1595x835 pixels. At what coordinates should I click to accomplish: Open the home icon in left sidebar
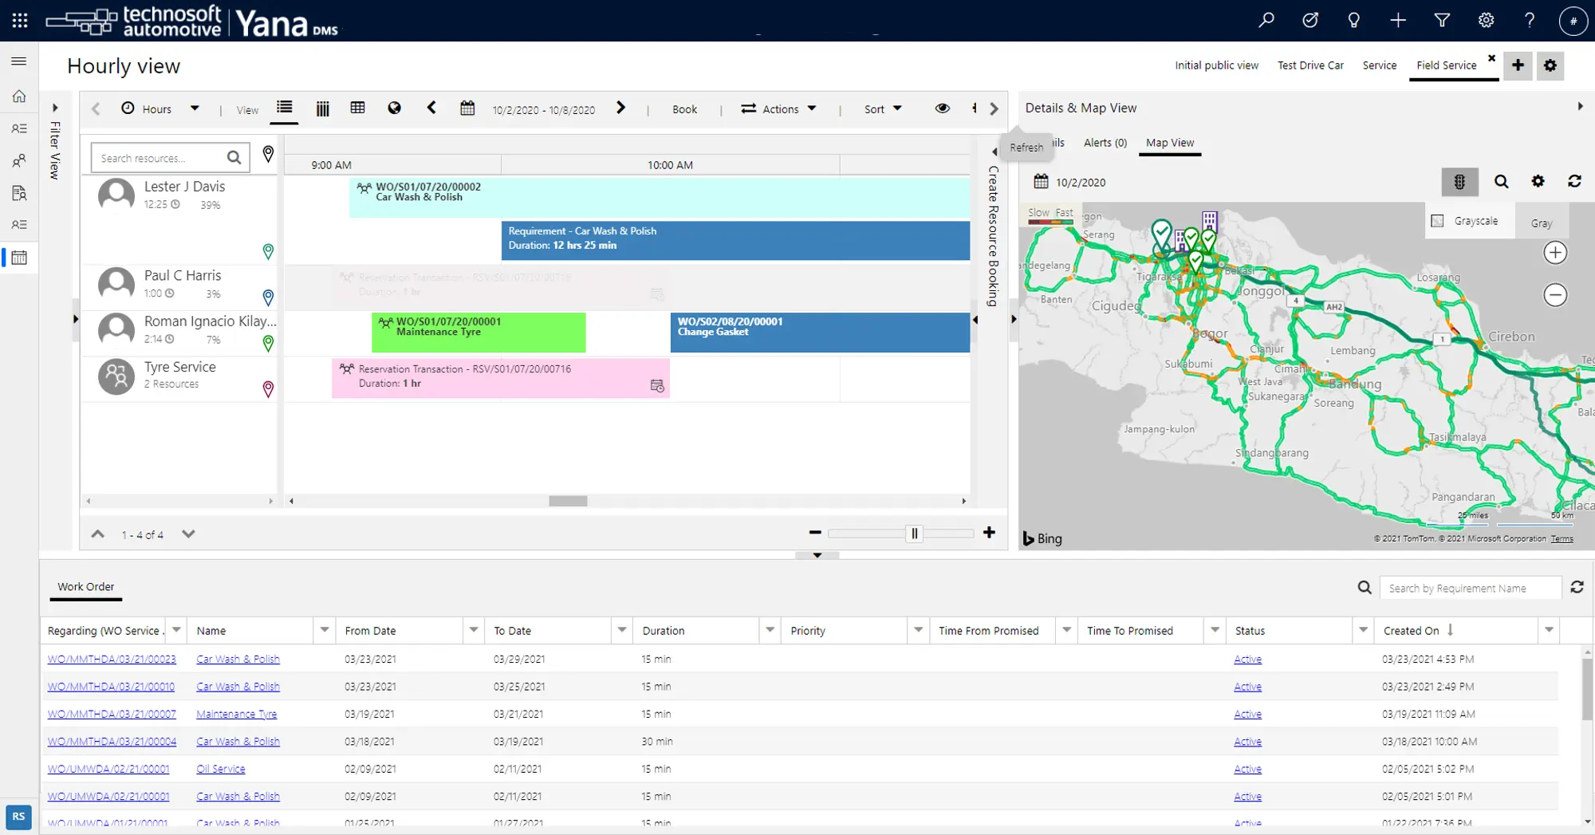(x=19, y=96)
